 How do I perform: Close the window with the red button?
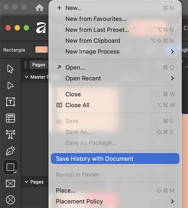pos(8,28)
